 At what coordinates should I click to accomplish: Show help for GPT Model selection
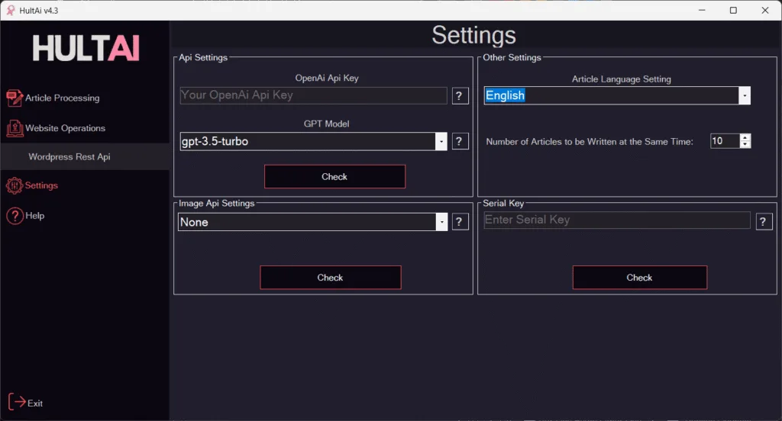pos(460,142)
